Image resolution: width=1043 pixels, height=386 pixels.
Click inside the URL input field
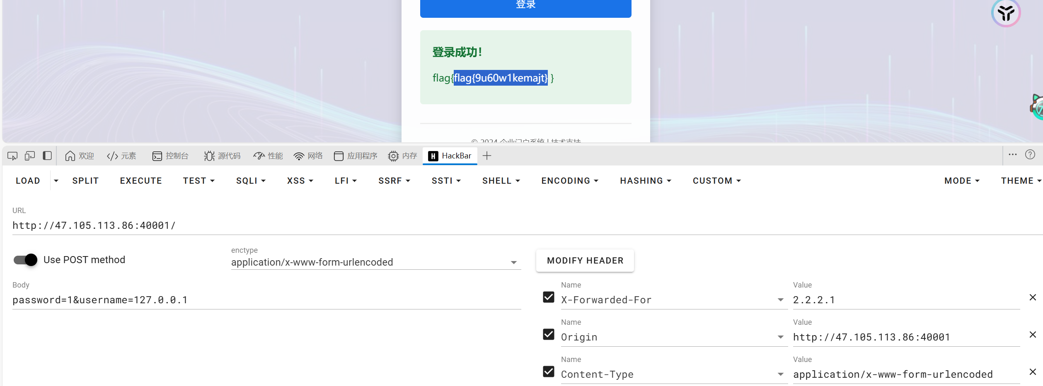tap(249, 225)
